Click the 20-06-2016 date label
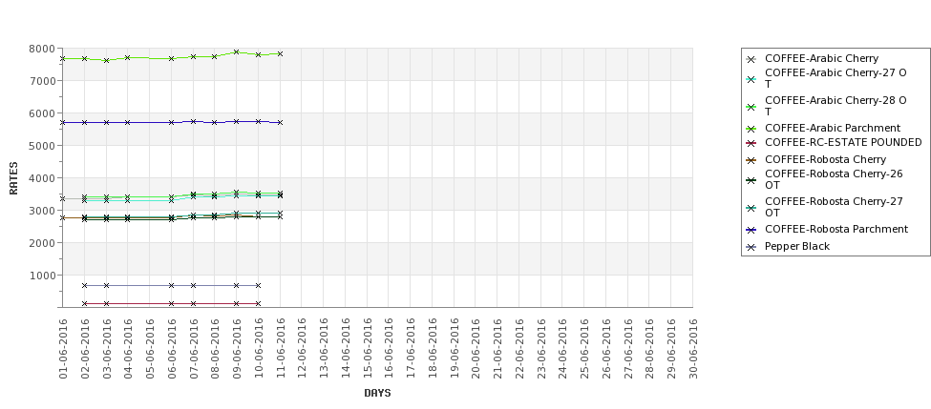Screen dimensions: 931x409 tap(476, 349)
